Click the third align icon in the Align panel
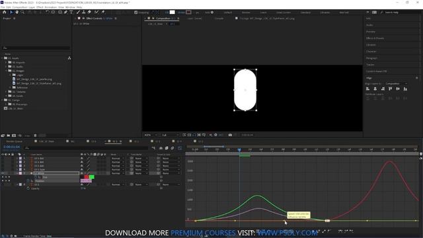 coord(383,89)
